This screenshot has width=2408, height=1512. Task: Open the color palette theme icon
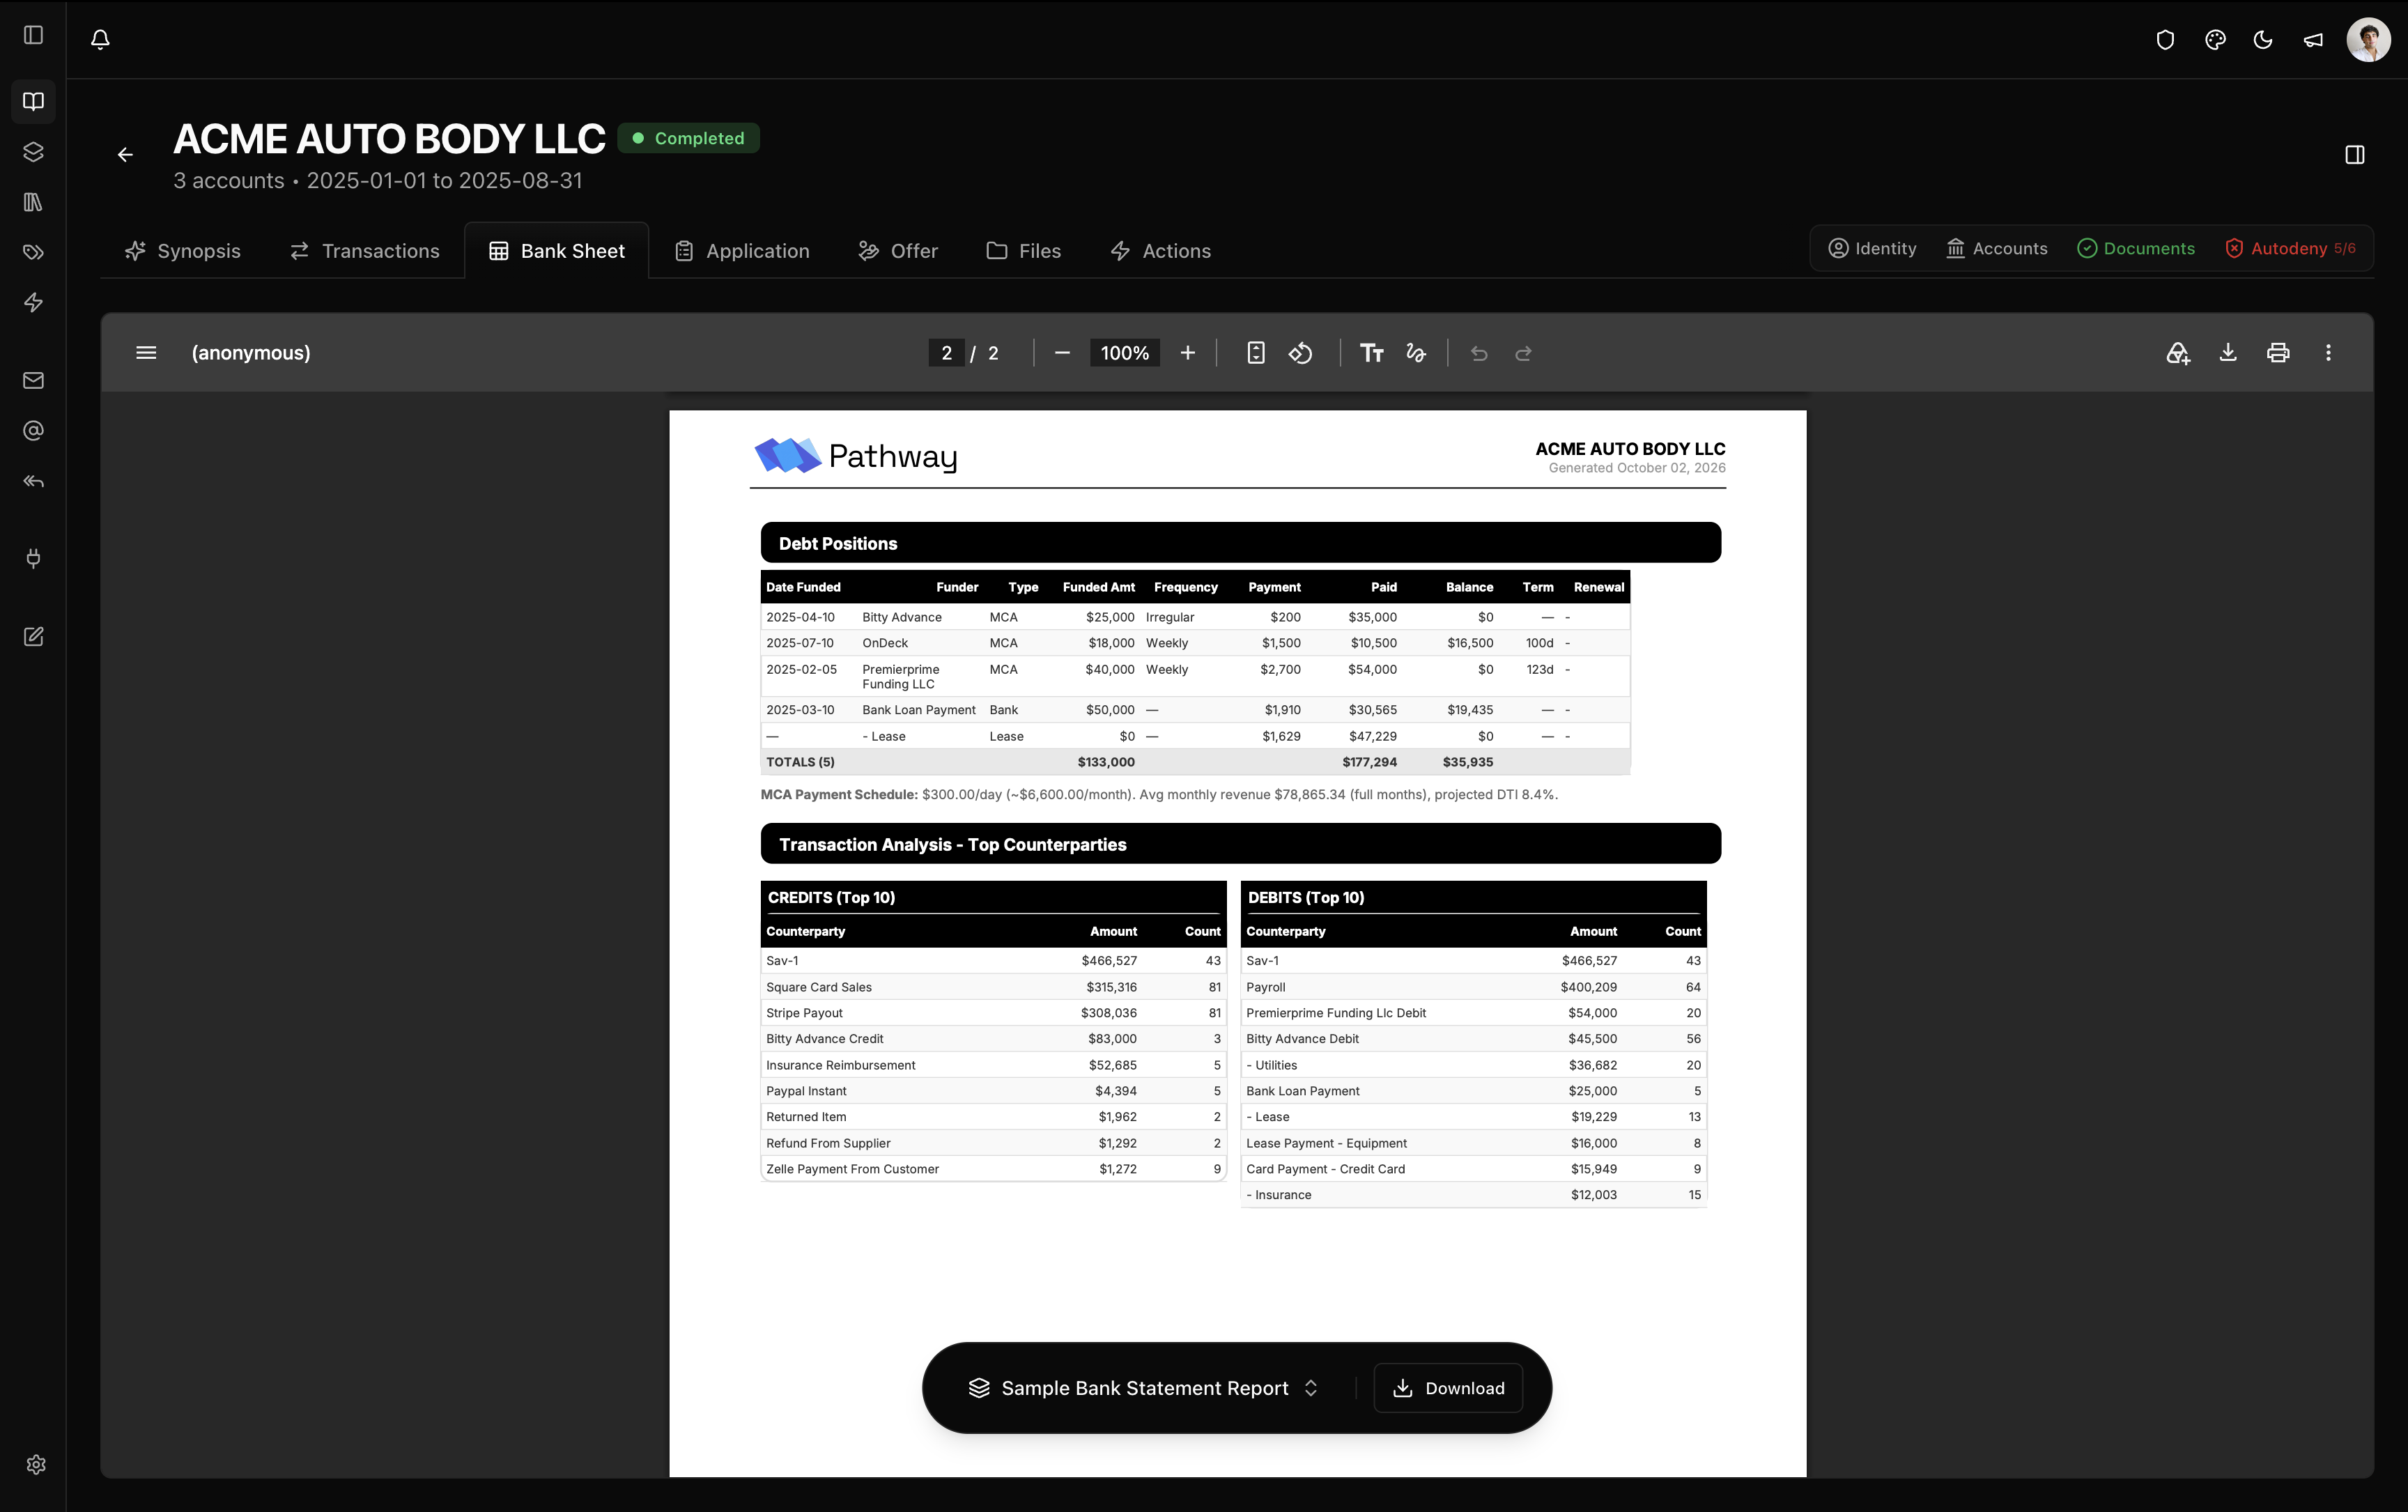pos(2215,40)
